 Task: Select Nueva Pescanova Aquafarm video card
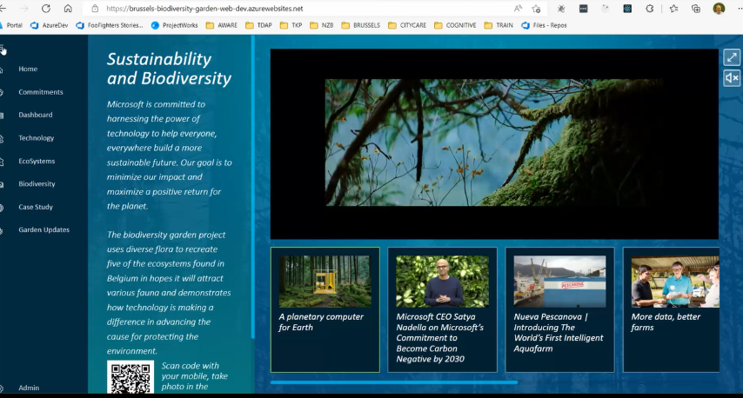[x=559, y=309]
